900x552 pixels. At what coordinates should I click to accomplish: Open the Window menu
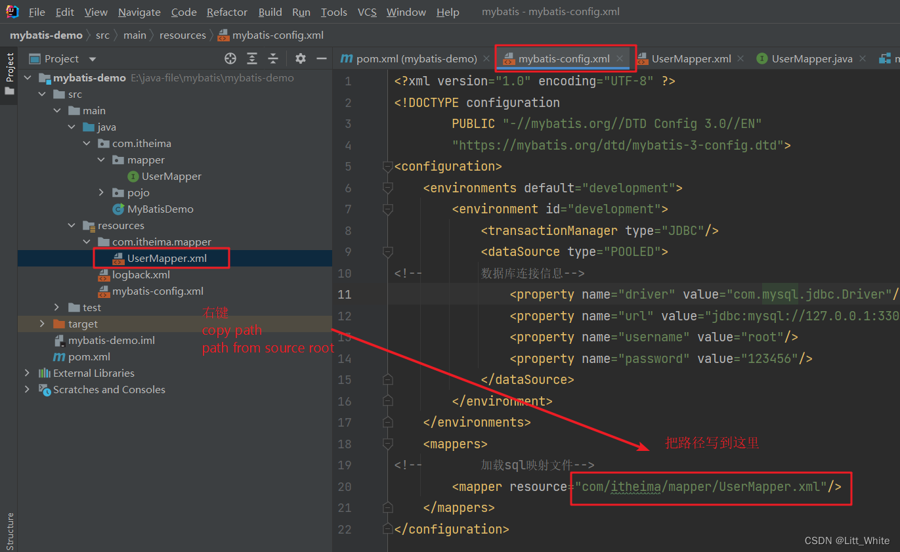click(406, 12)
